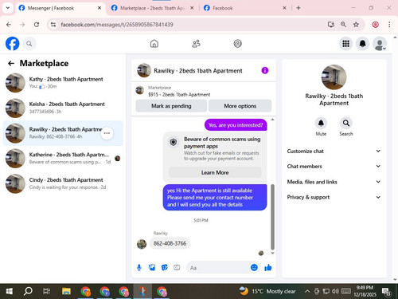Open the tab search dropdown arrow
This screenshot has height=299, width=398.
tap(8, 8)
